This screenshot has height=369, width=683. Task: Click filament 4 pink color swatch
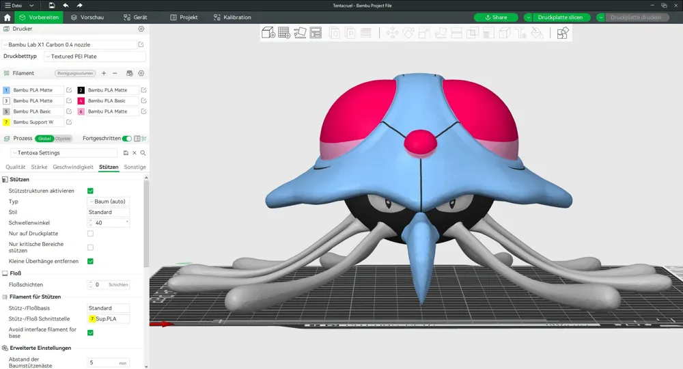click(x=81, y=100)
